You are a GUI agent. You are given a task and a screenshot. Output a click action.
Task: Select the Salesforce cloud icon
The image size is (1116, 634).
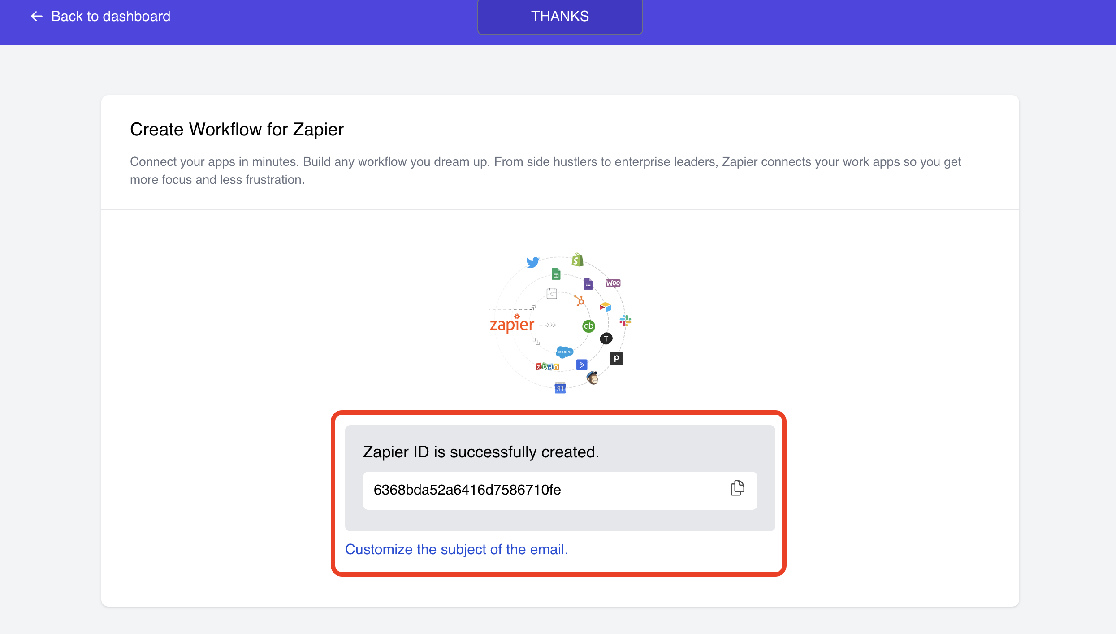tap(565, 352)
